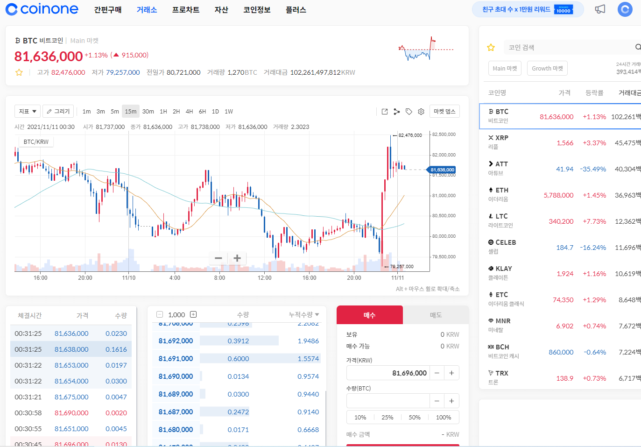The width and height of the screenshot is (641, 447).
Task: Select KLAY row in coin list
Action: click(560, 273)
